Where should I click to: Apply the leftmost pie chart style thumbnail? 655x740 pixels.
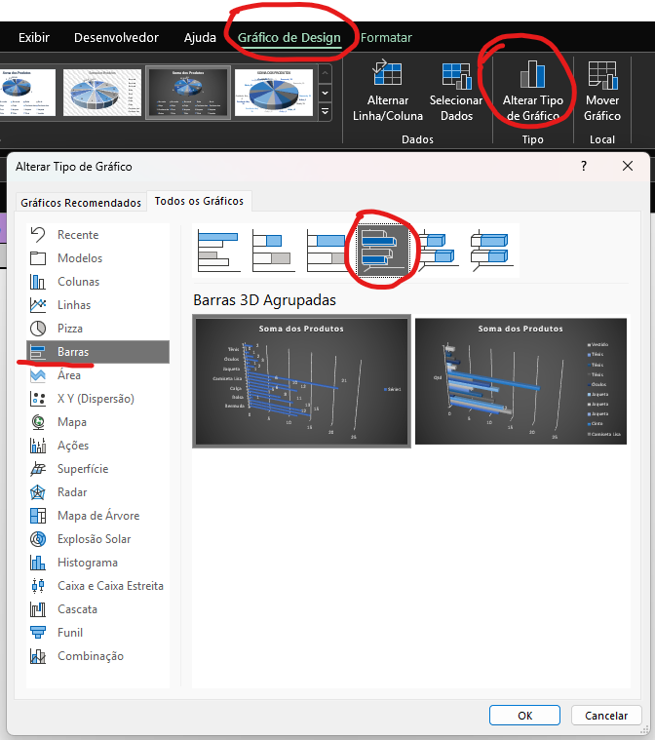(x=27, y=93)
